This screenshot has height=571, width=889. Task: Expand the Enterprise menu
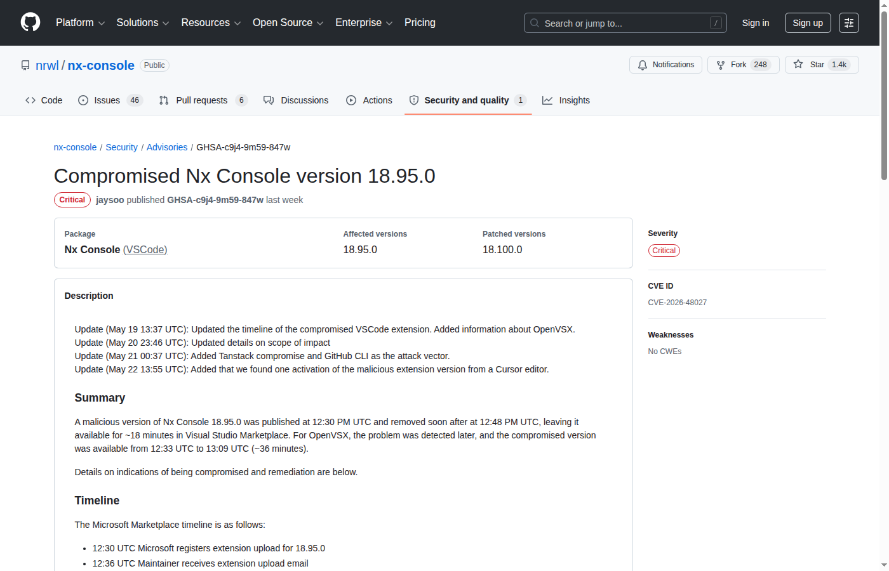coord(364,22)
